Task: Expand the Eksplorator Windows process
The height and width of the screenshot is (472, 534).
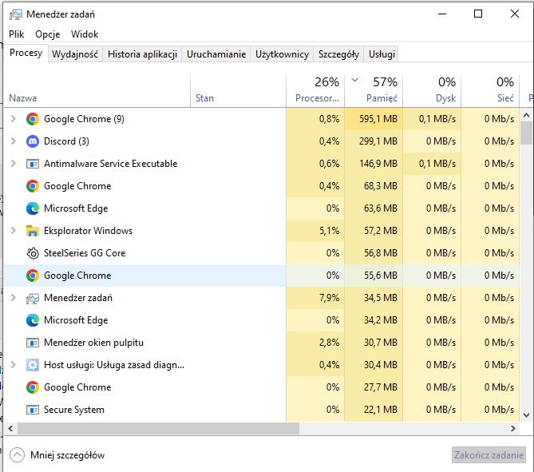Action: (x=14, y=231)
